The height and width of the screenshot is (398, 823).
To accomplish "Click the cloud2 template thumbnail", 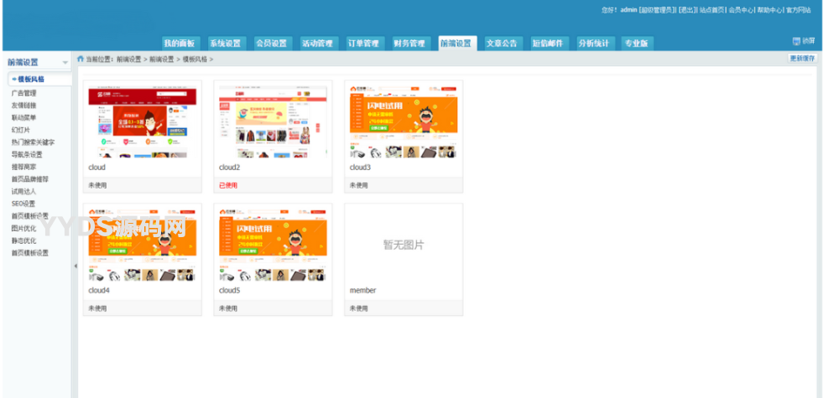I will pyautogui.click(x=273, y=121).
